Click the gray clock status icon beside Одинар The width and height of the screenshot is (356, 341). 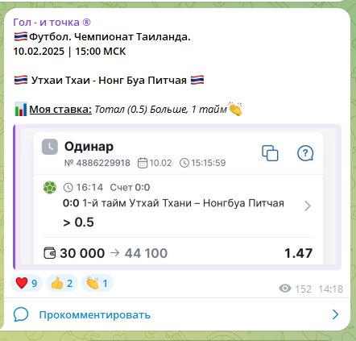click(x=50, y=147)
